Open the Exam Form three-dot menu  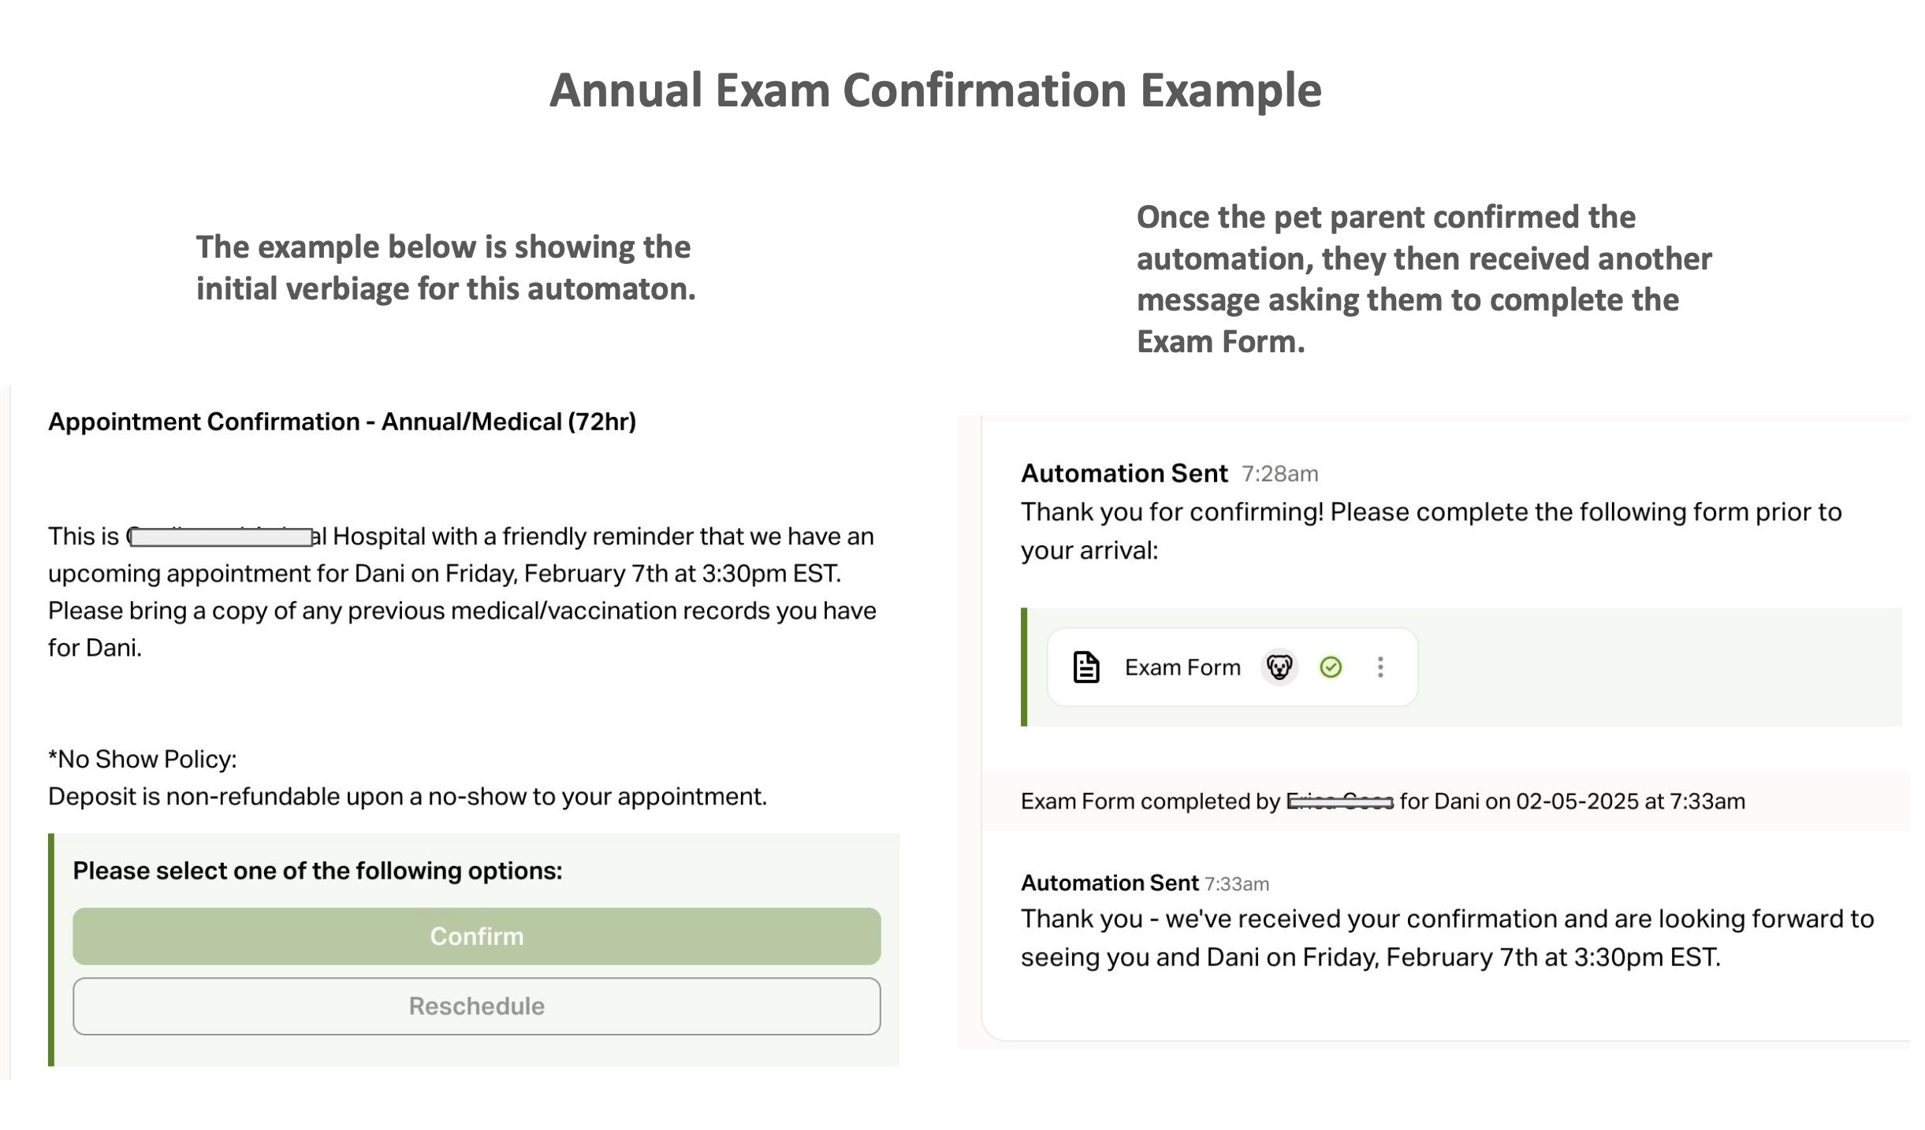(1380, 667)
